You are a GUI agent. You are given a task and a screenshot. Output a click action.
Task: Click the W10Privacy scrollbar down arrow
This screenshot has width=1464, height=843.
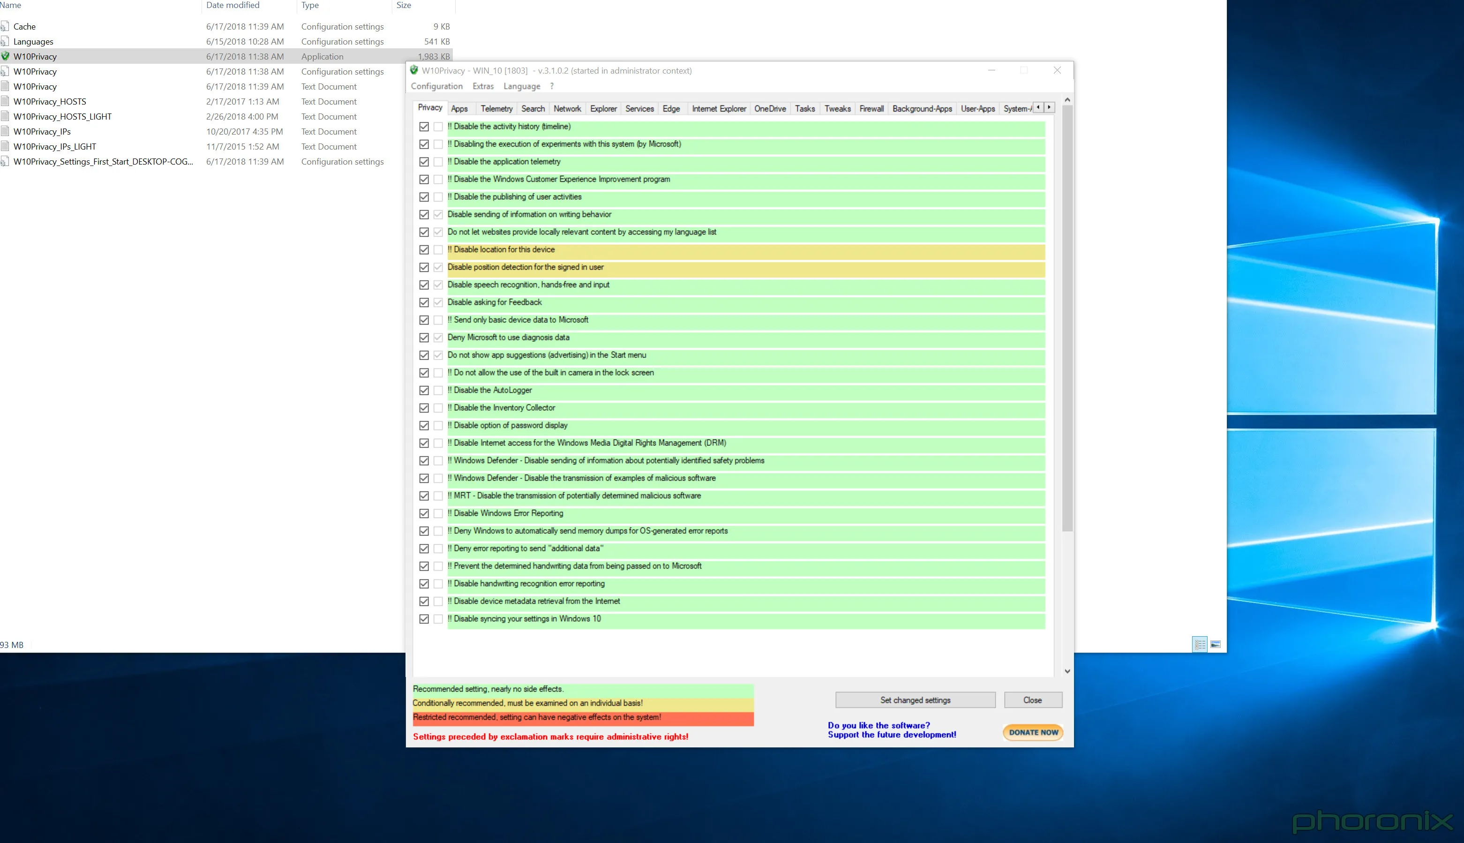1067,671
